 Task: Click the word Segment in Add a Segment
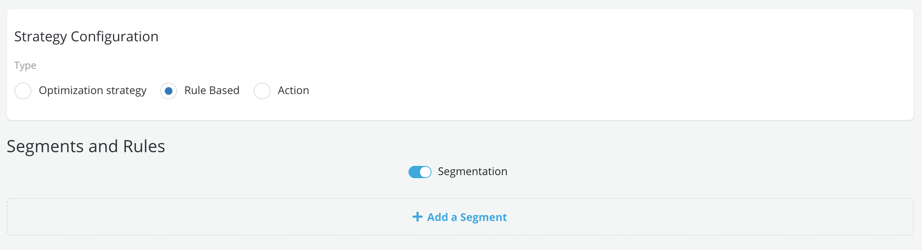483,217
